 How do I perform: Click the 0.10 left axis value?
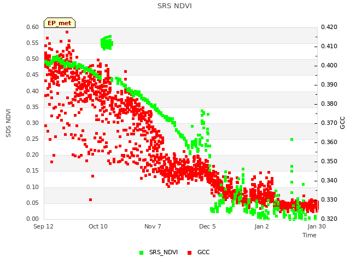pos(33,187)
